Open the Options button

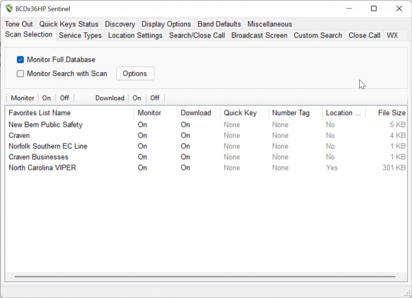coord(135,74)
